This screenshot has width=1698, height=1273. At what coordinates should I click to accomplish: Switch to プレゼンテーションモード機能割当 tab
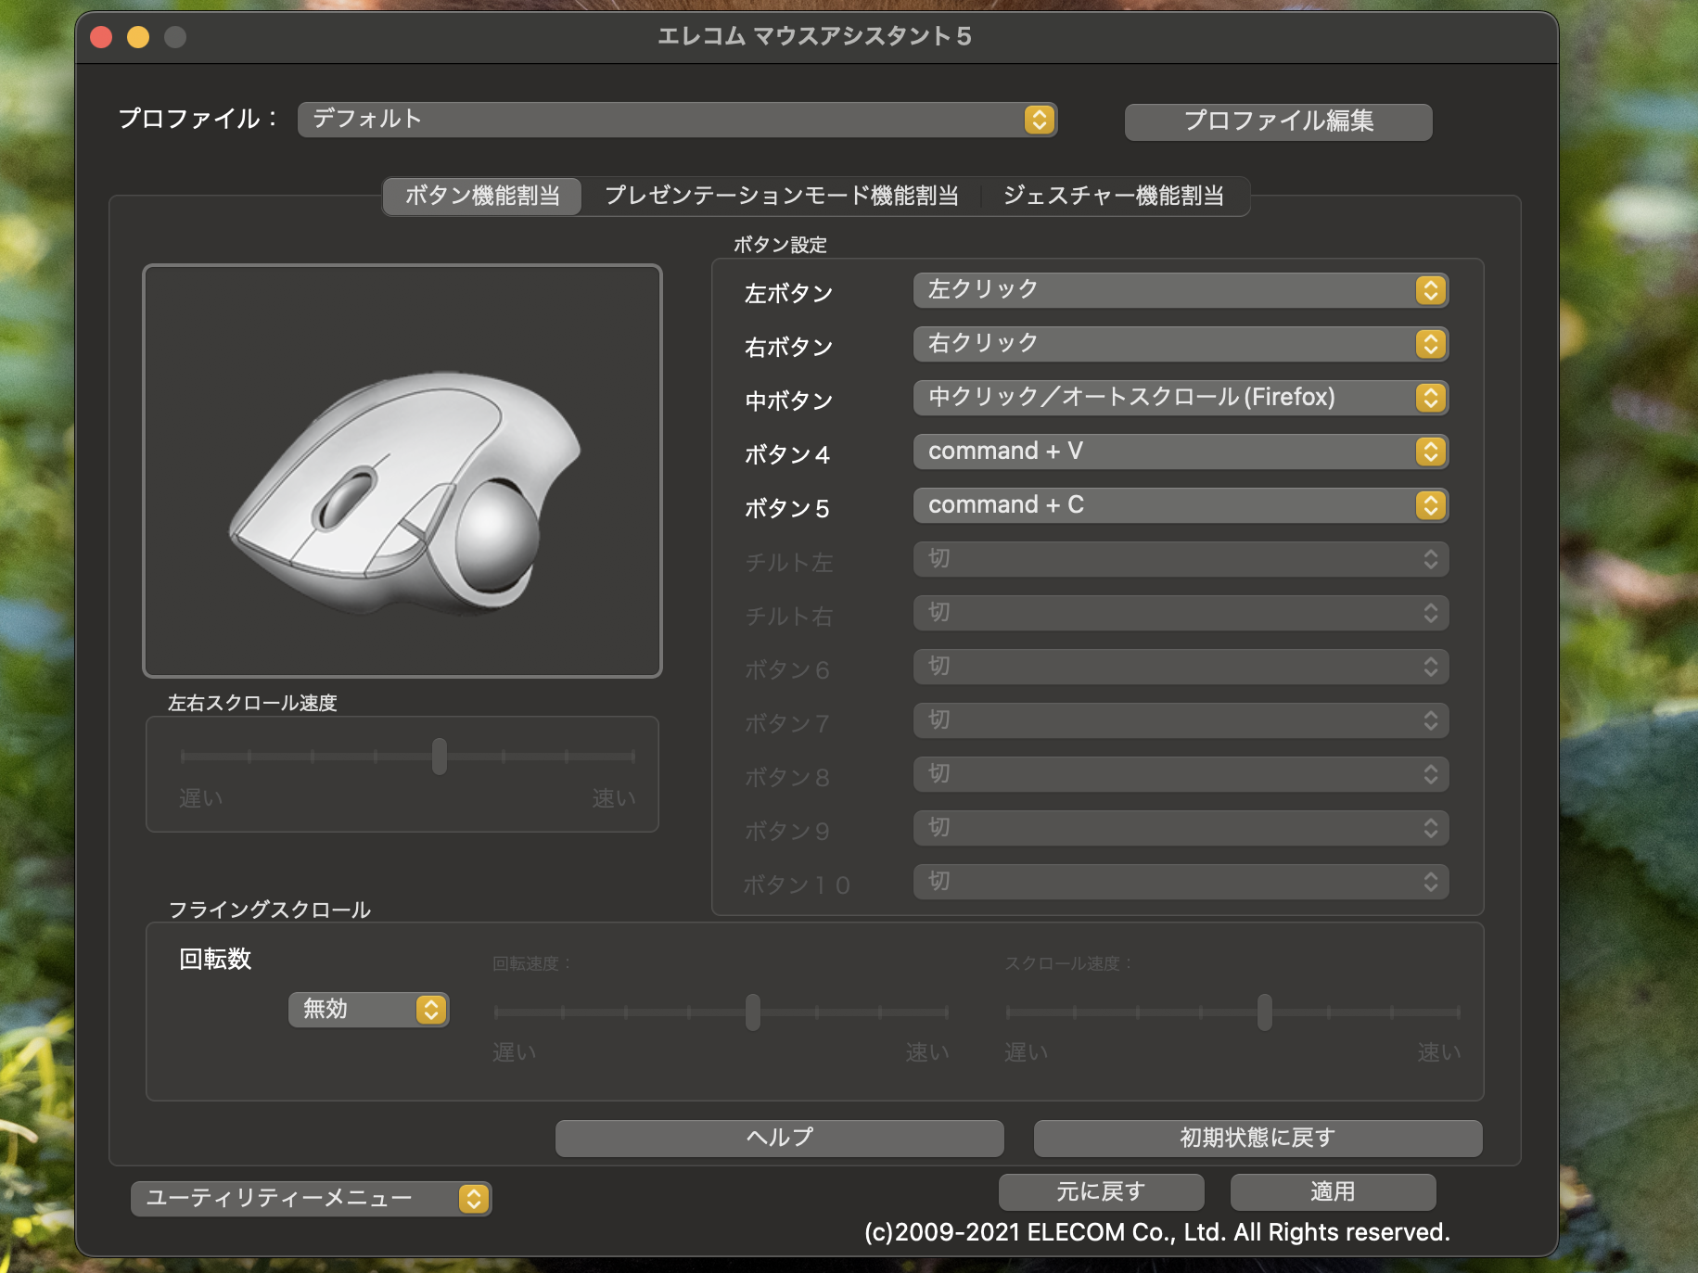[x=781, y=196]
